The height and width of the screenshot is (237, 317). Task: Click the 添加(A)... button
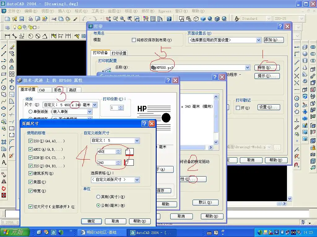click(x=274, y=40)
